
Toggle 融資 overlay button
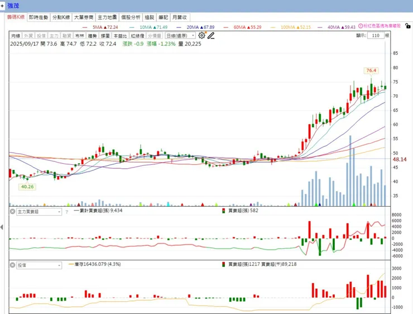(x=67, y=36)
